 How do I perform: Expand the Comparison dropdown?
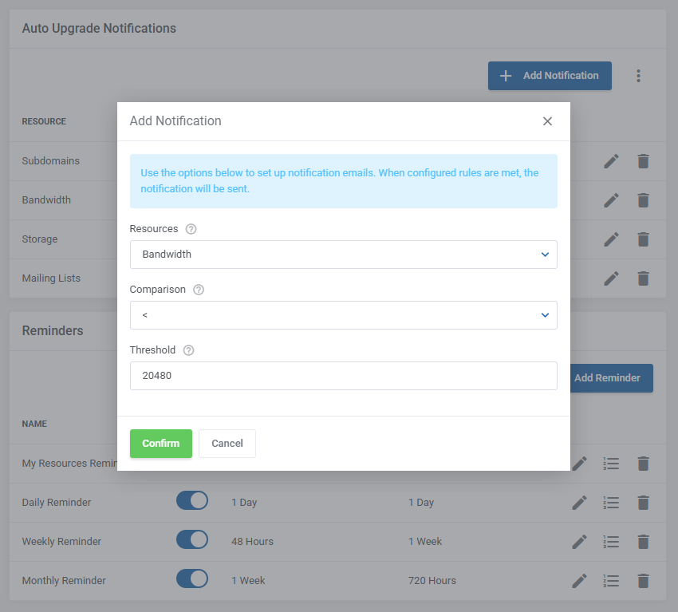[x=343, y=315]
